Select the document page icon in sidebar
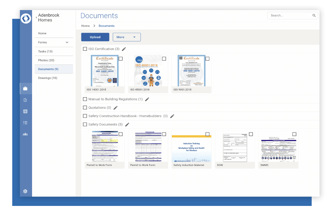 point(25,100)
